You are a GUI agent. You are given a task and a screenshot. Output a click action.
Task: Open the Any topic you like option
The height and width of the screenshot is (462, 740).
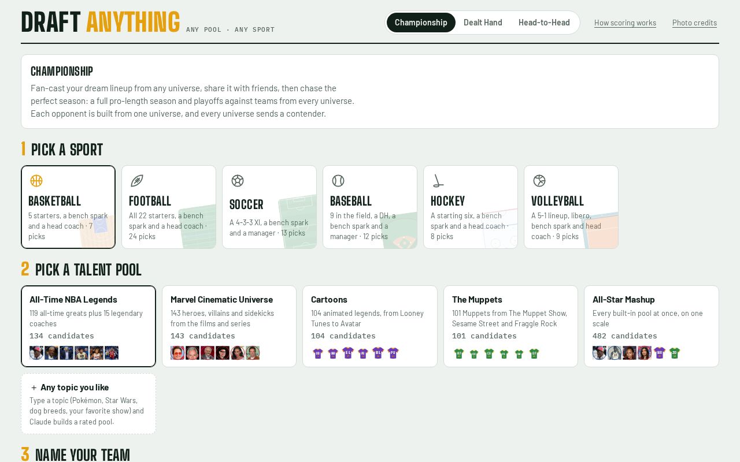point(88,404)
